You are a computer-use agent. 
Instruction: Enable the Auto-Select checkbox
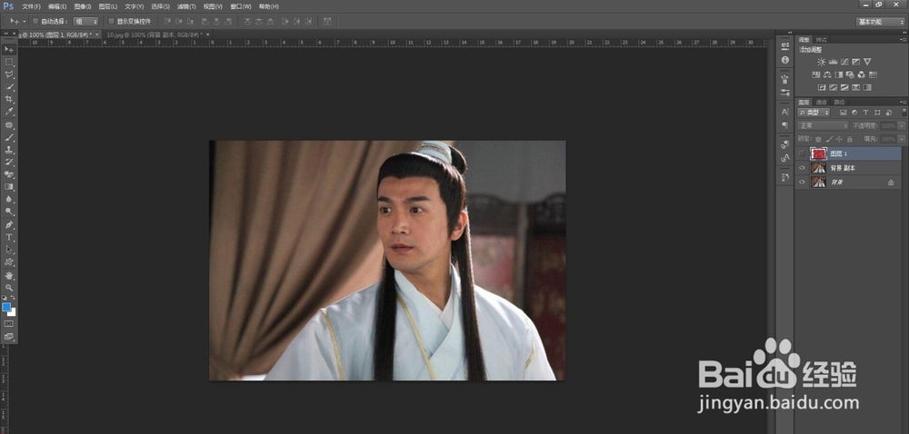tap(35, 22)
